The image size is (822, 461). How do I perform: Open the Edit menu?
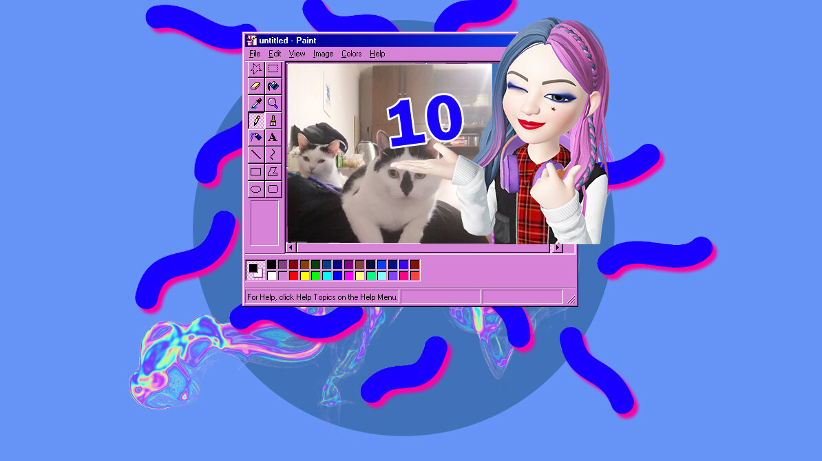click(275, 54)
